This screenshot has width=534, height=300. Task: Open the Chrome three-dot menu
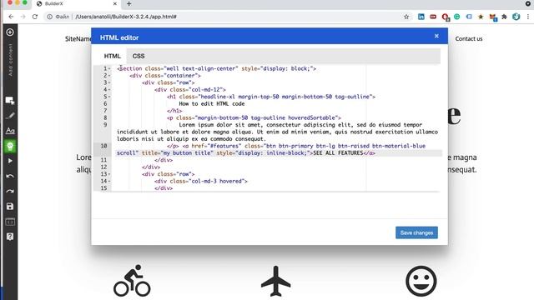[528, 17]
